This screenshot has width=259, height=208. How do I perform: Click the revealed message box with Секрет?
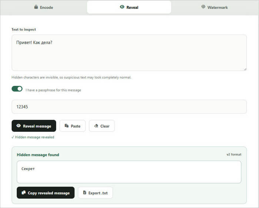[129, 172]
